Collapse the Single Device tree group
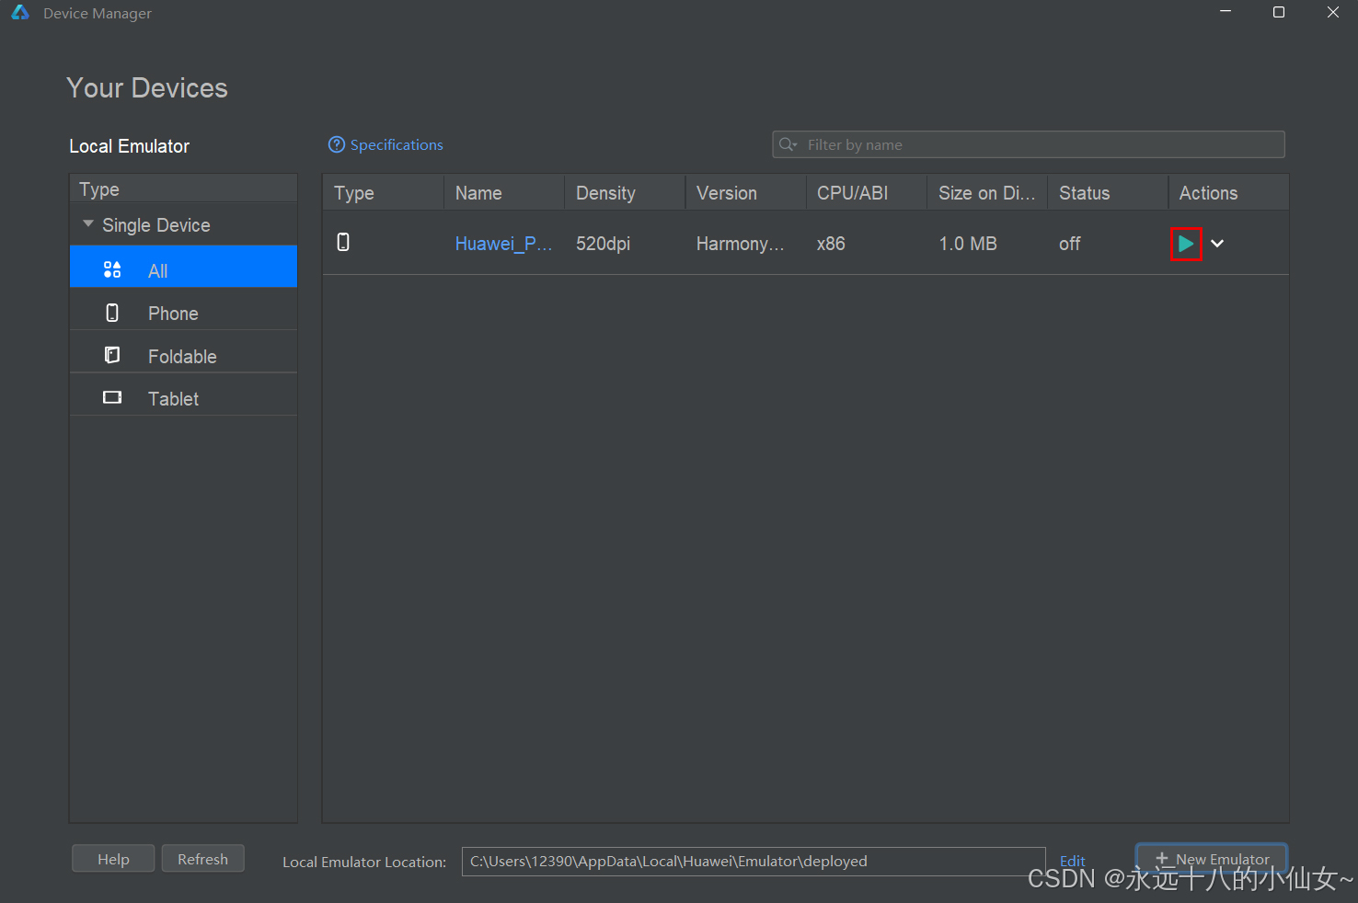Image resolution: width=1358 pixels, height=903 pixels. pos(88,224)
